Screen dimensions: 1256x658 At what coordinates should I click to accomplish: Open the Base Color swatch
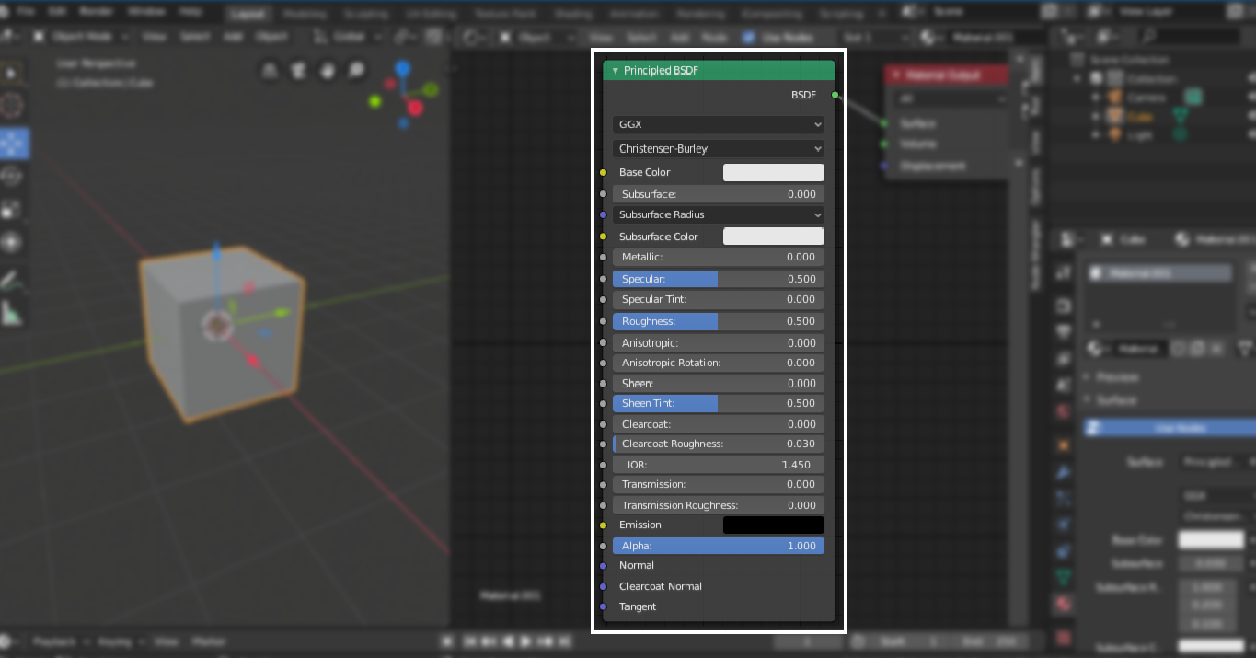point(773,172)
